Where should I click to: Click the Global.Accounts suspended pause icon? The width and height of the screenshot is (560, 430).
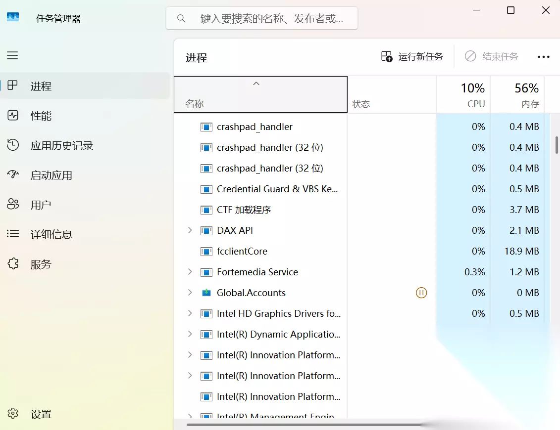pos(421,293)
